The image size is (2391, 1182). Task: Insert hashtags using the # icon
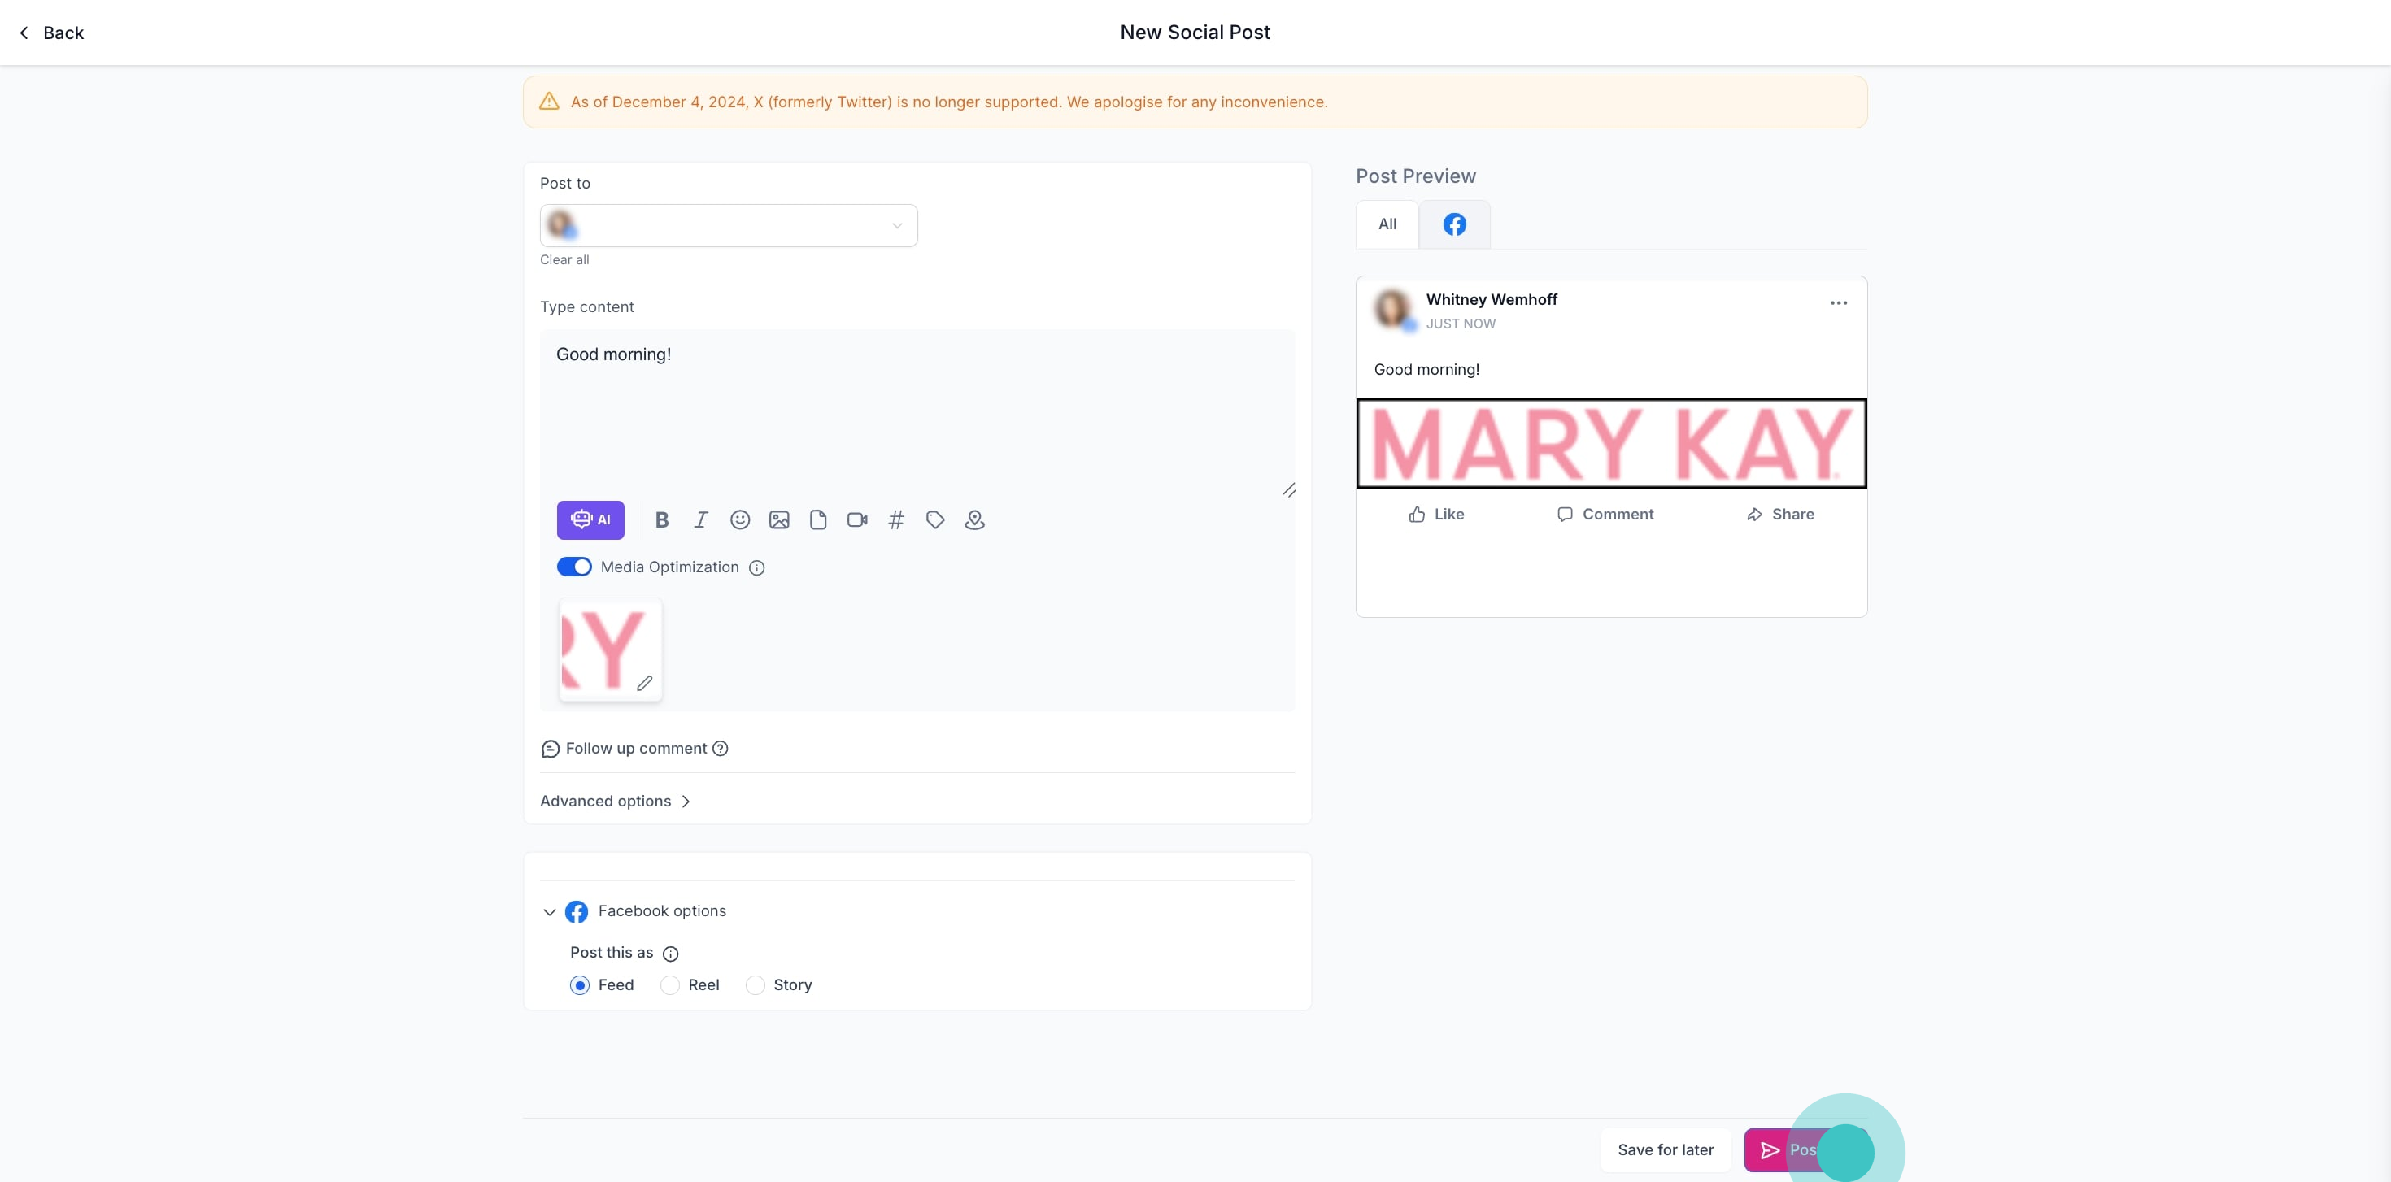pos(895,519)
